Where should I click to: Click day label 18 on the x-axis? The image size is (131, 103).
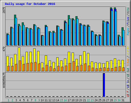73,100
